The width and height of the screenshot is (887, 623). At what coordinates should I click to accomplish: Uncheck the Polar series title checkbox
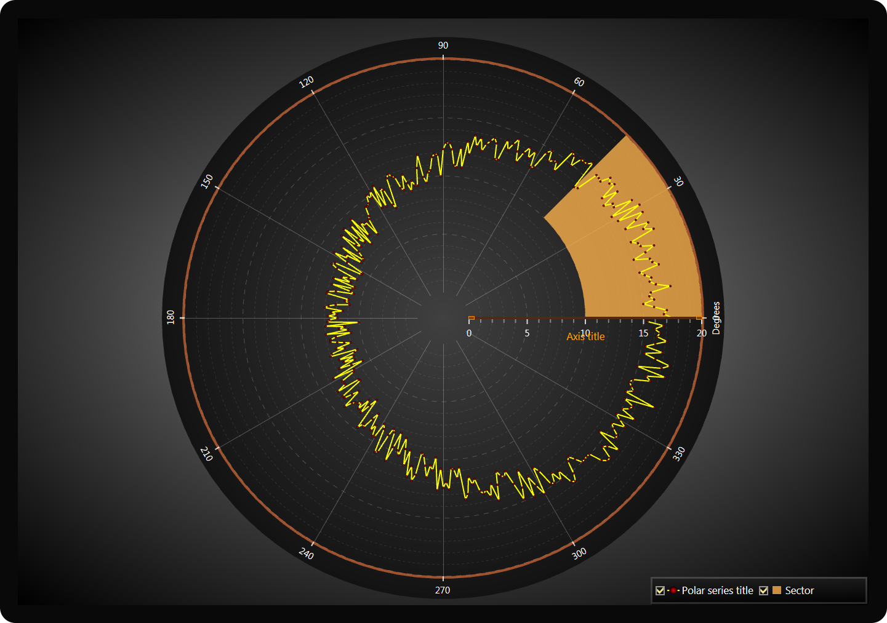660,590
